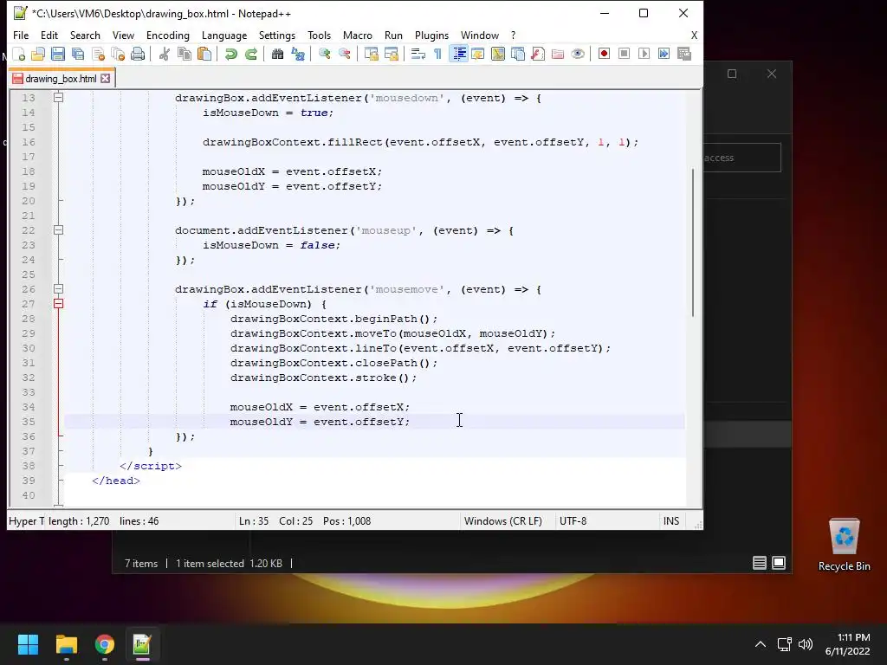This screenshot has height=665, width=887.
Task: Open the Edit menu
Action: coord(49,35)
